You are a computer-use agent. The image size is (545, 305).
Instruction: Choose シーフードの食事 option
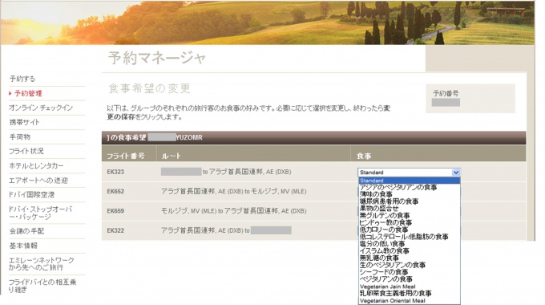(384, 272)
